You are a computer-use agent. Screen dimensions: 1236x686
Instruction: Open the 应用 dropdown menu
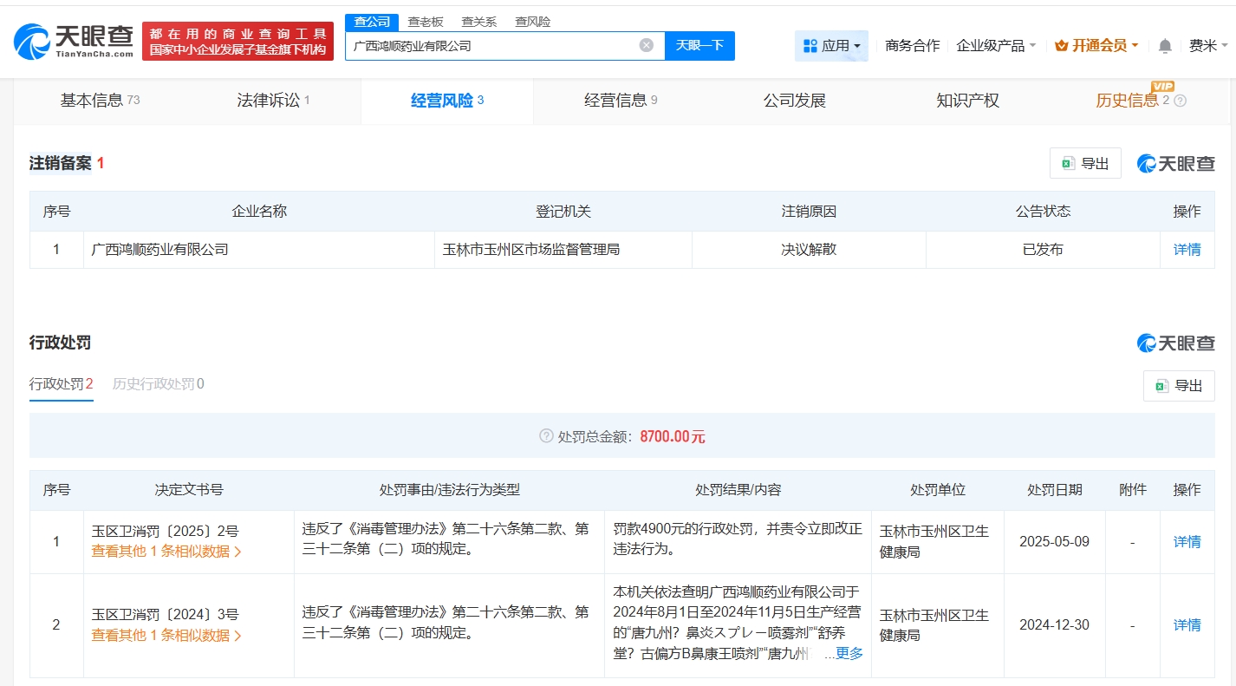coord(831,46)
